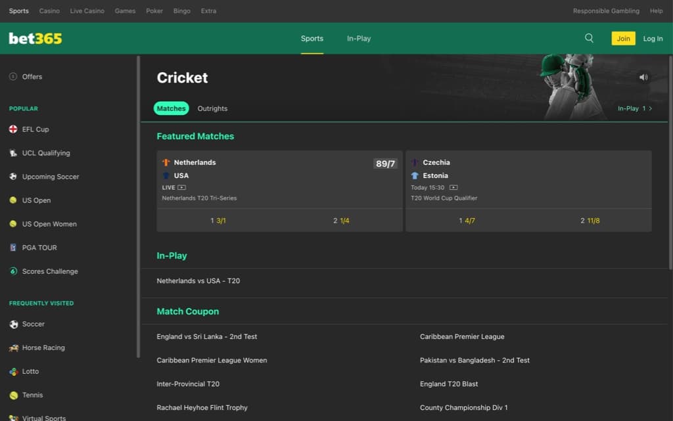Click the US Open Women ball icon

(13, 224)
